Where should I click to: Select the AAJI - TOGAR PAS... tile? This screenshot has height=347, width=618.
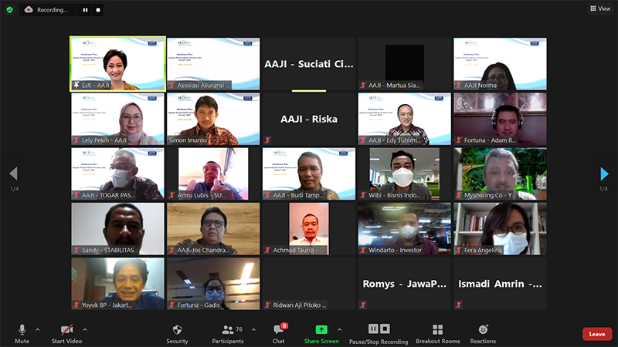(118, 174)
